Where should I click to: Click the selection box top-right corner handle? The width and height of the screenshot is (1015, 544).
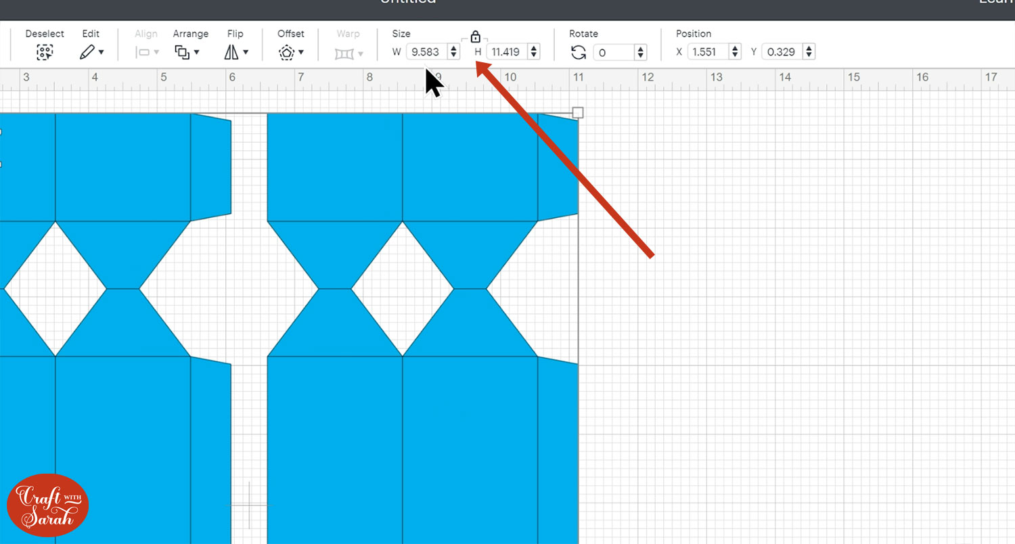[x=578, y=112]
